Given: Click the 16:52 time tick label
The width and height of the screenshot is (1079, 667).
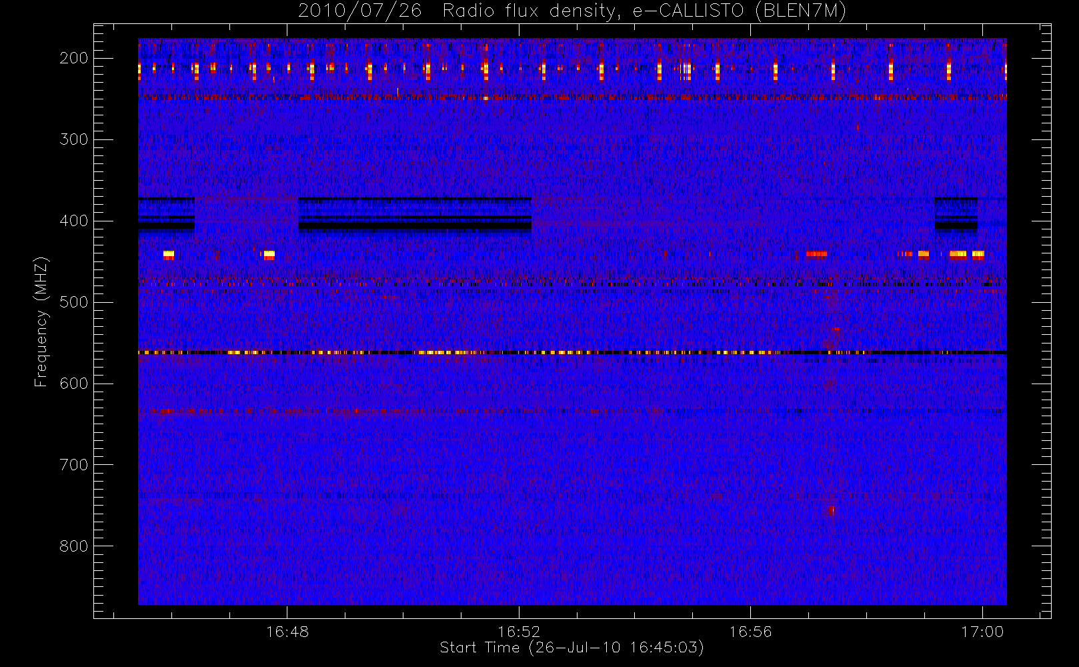Looking at the screenshot, I should pos(519,632).
